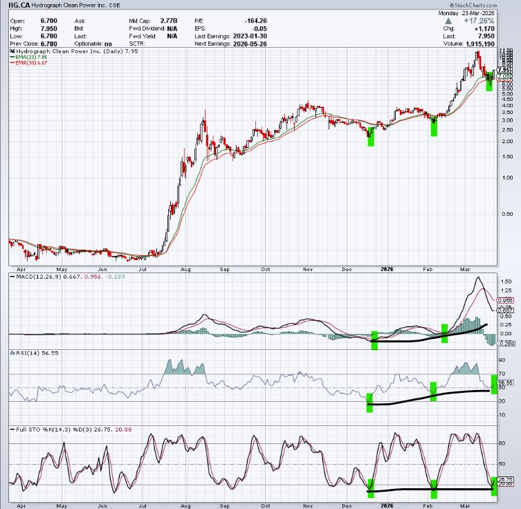The image size is (521, 509).
Task: Click the Optionable: no field
Action: coord(93,44)
